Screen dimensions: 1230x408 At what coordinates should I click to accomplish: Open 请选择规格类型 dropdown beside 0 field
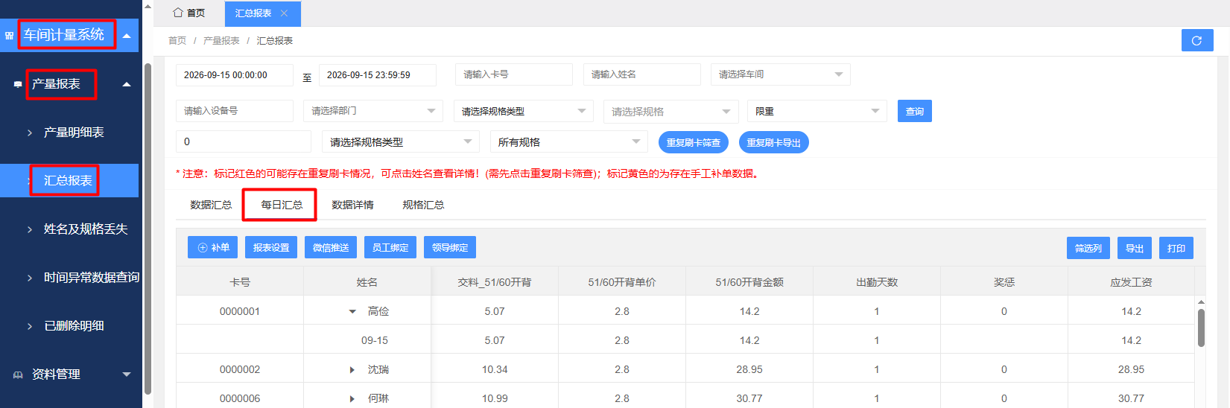pyautogui.click(x=401, y=141)
